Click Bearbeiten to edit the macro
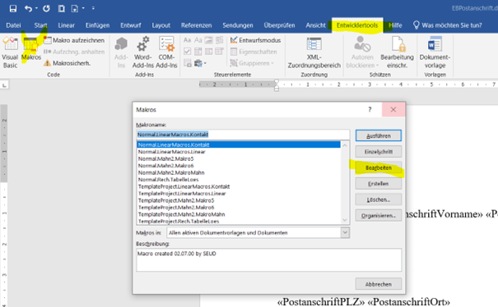Screen dimensions: 498x307 click(379, 168)
